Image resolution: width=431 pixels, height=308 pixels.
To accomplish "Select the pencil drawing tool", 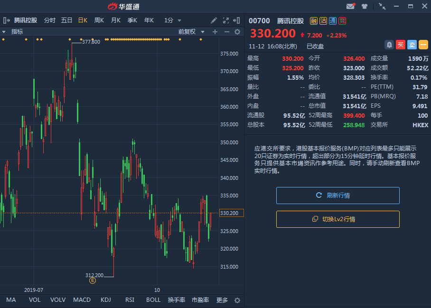I will pyautogui.click(x=214, y=20).
